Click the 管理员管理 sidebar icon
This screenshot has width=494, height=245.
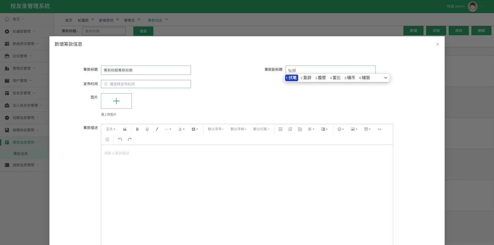(7, 68)
